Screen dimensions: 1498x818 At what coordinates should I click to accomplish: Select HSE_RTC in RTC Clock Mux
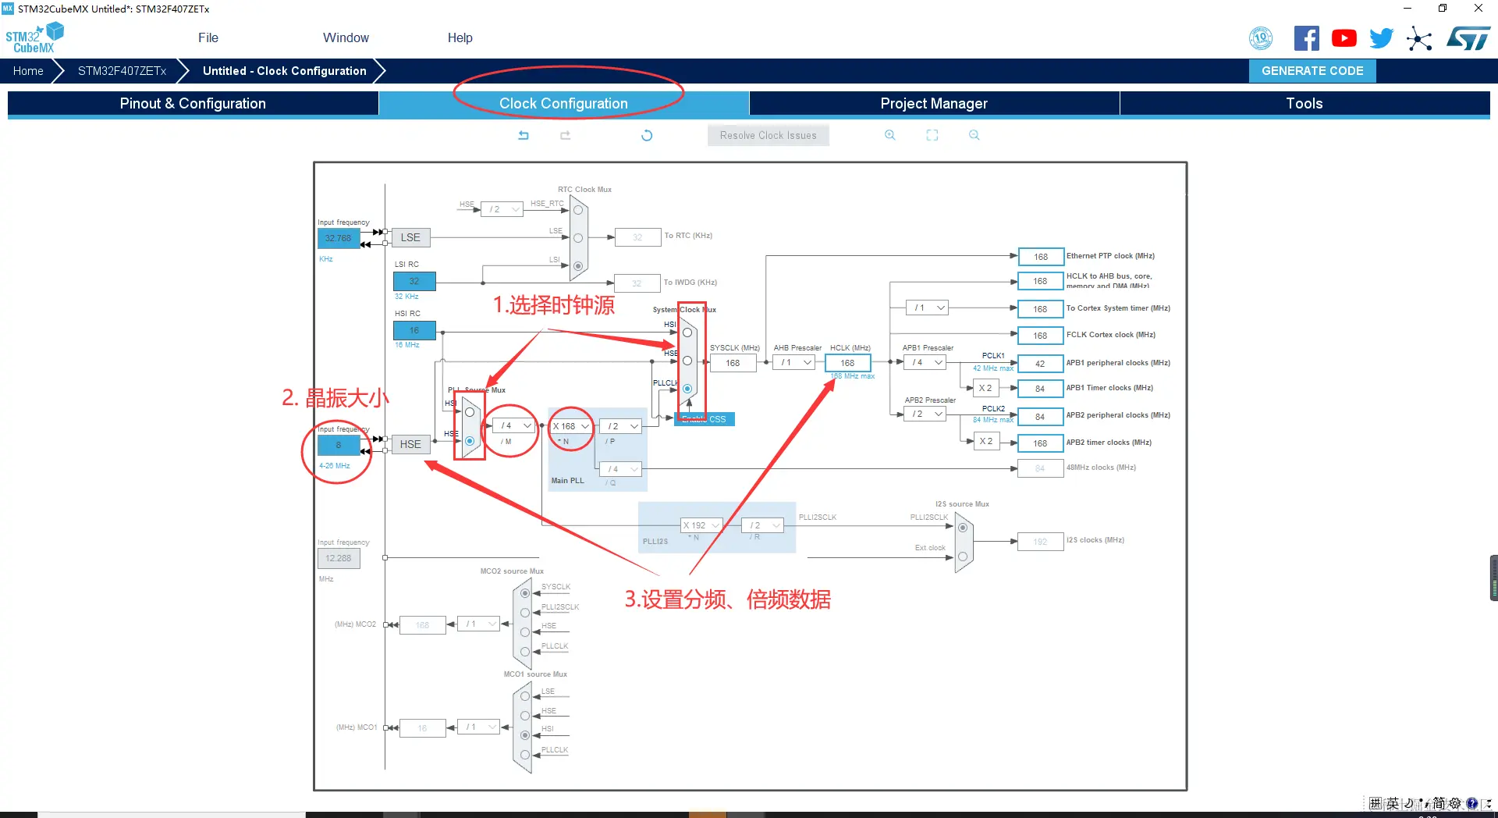(578, 210)
